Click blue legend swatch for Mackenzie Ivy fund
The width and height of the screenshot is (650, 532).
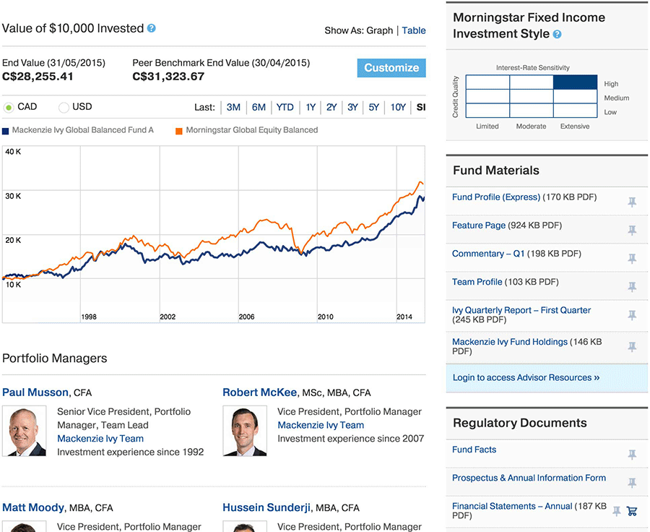pos(5,131)
